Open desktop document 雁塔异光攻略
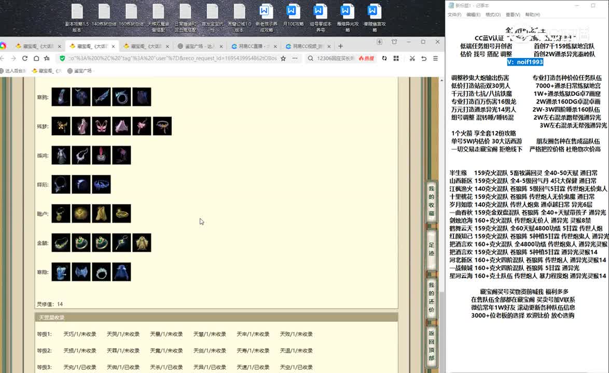The height and width of the screenshot is (373, 609). pyautogui.click(x=348, y=18)
